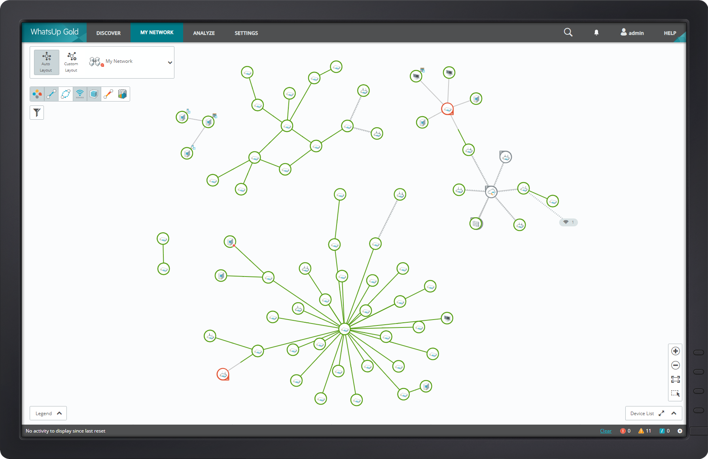Click the zoom out minus icon
The width and height of the screenshot is (708, 459).
click(676, 365)
